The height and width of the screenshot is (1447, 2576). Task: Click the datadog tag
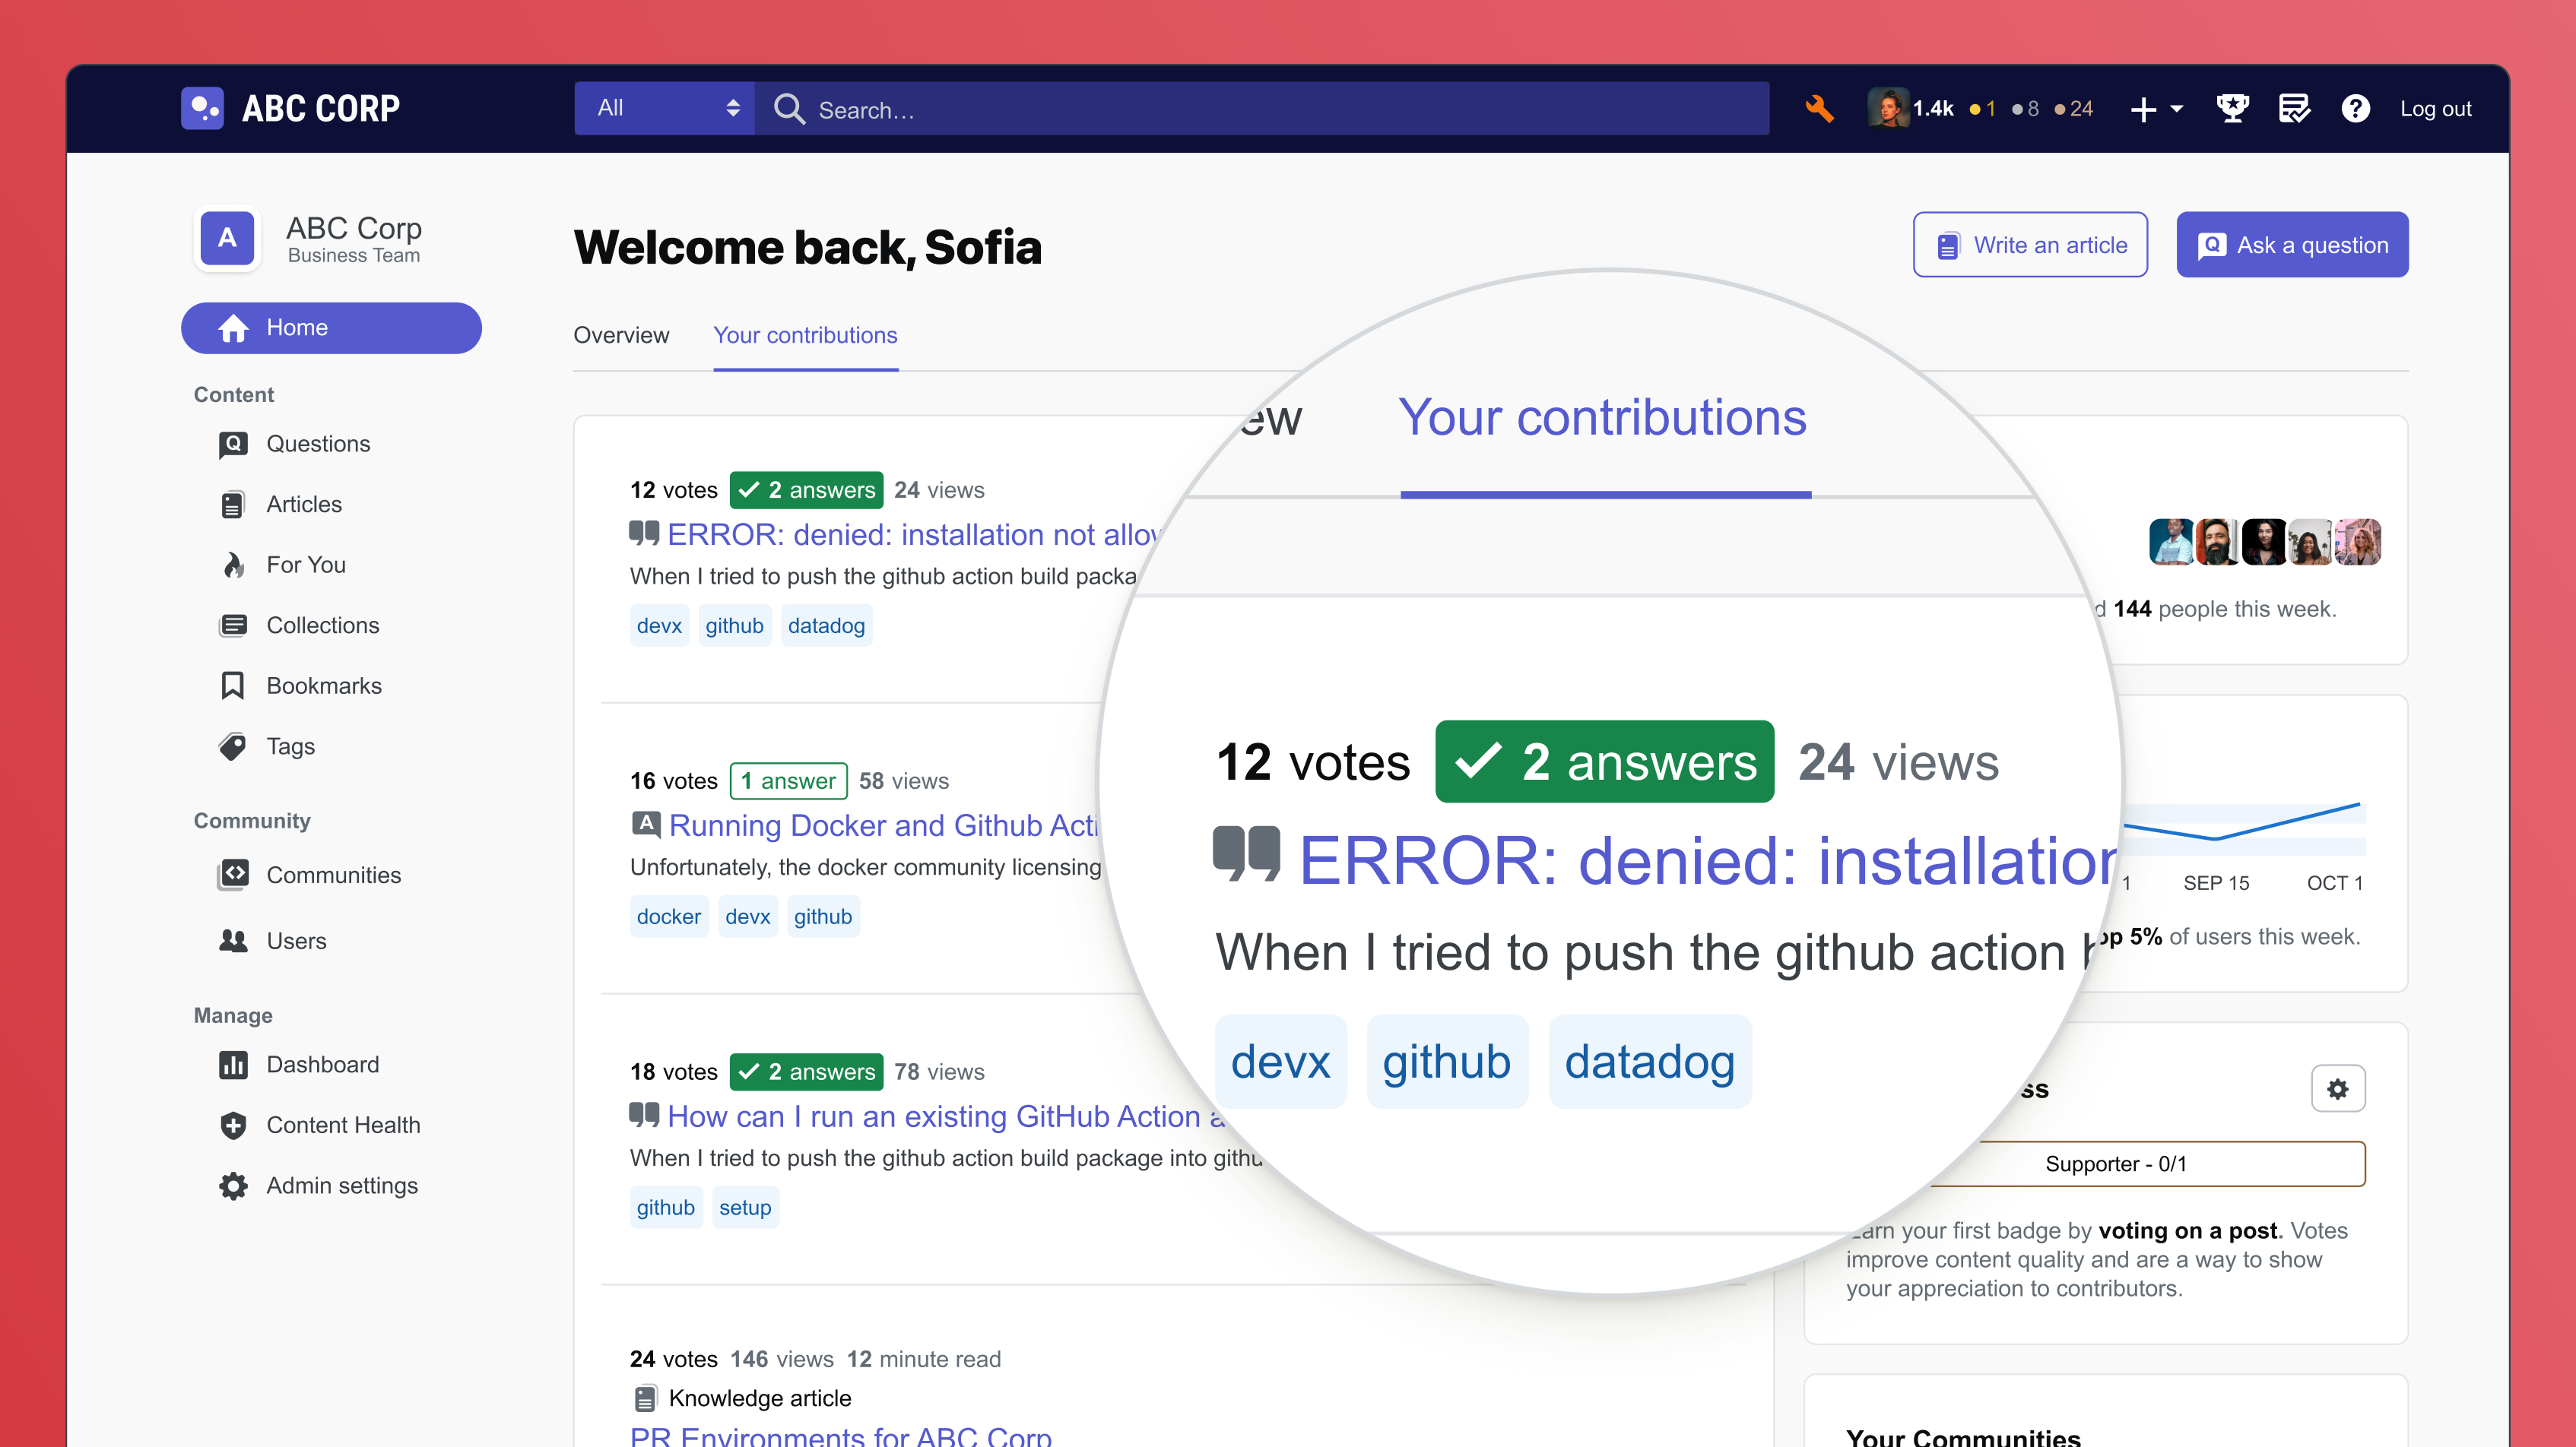point(826,625)
